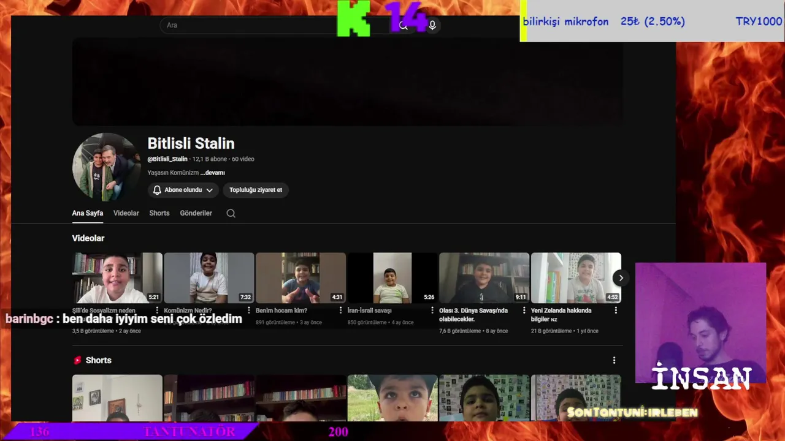The image size is (785, 441).
Task: Click the dark channel banner image
Action: [347, 81]
